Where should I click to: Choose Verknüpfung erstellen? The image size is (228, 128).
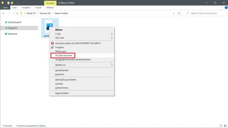tap(82, 80)
